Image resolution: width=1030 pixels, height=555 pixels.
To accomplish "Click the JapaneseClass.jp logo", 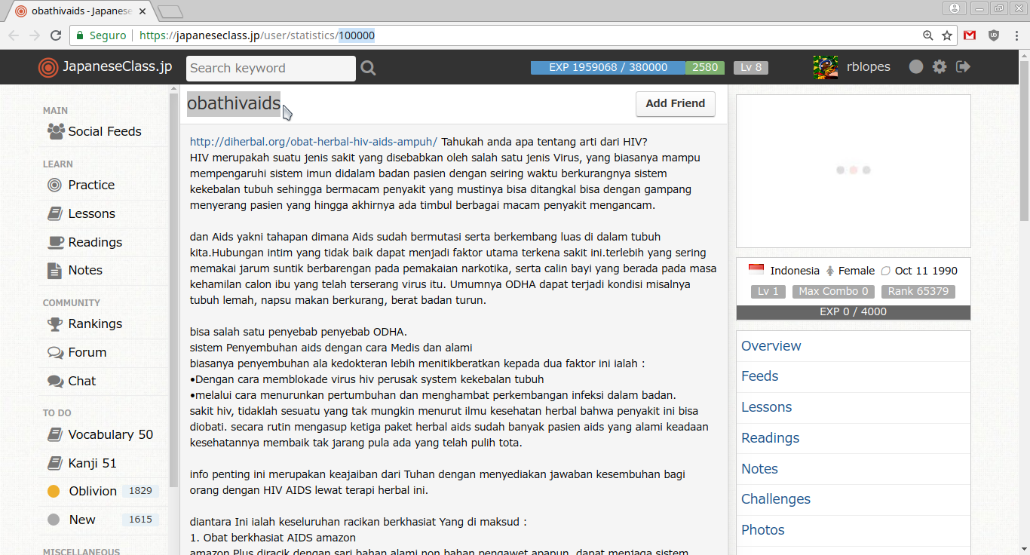I will pos(106,67).
